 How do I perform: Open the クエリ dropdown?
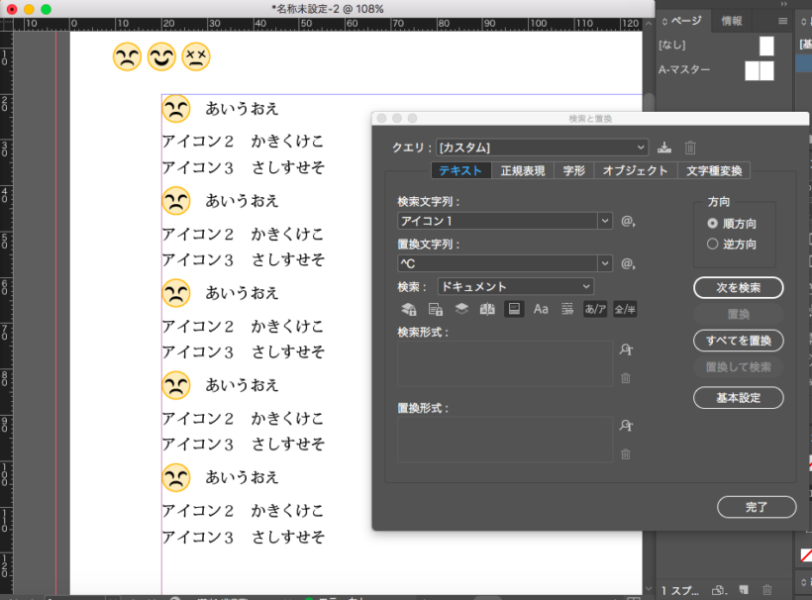click(543, 148)
